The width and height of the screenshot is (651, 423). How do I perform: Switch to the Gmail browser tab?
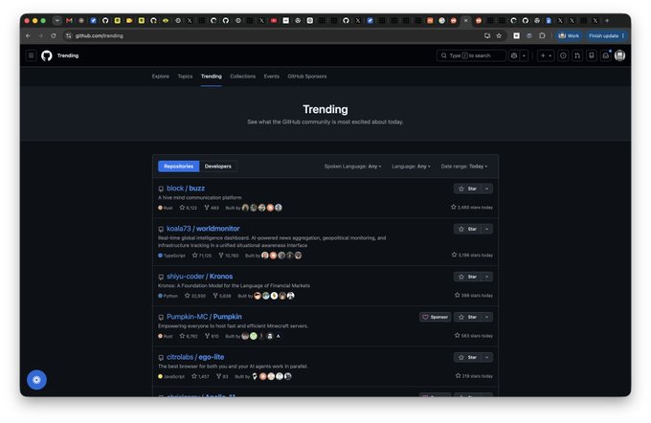pos(69,20)
